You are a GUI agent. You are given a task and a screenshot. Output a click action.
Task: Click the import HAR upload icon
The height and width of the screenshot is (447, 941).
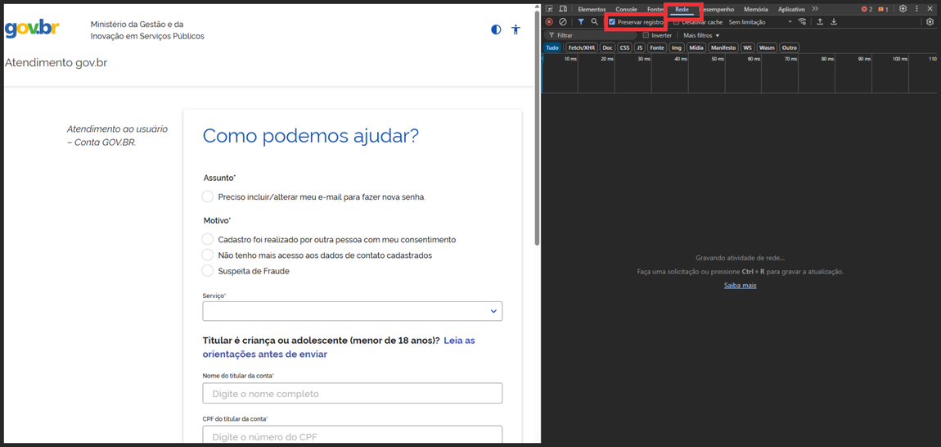(820, 22)
